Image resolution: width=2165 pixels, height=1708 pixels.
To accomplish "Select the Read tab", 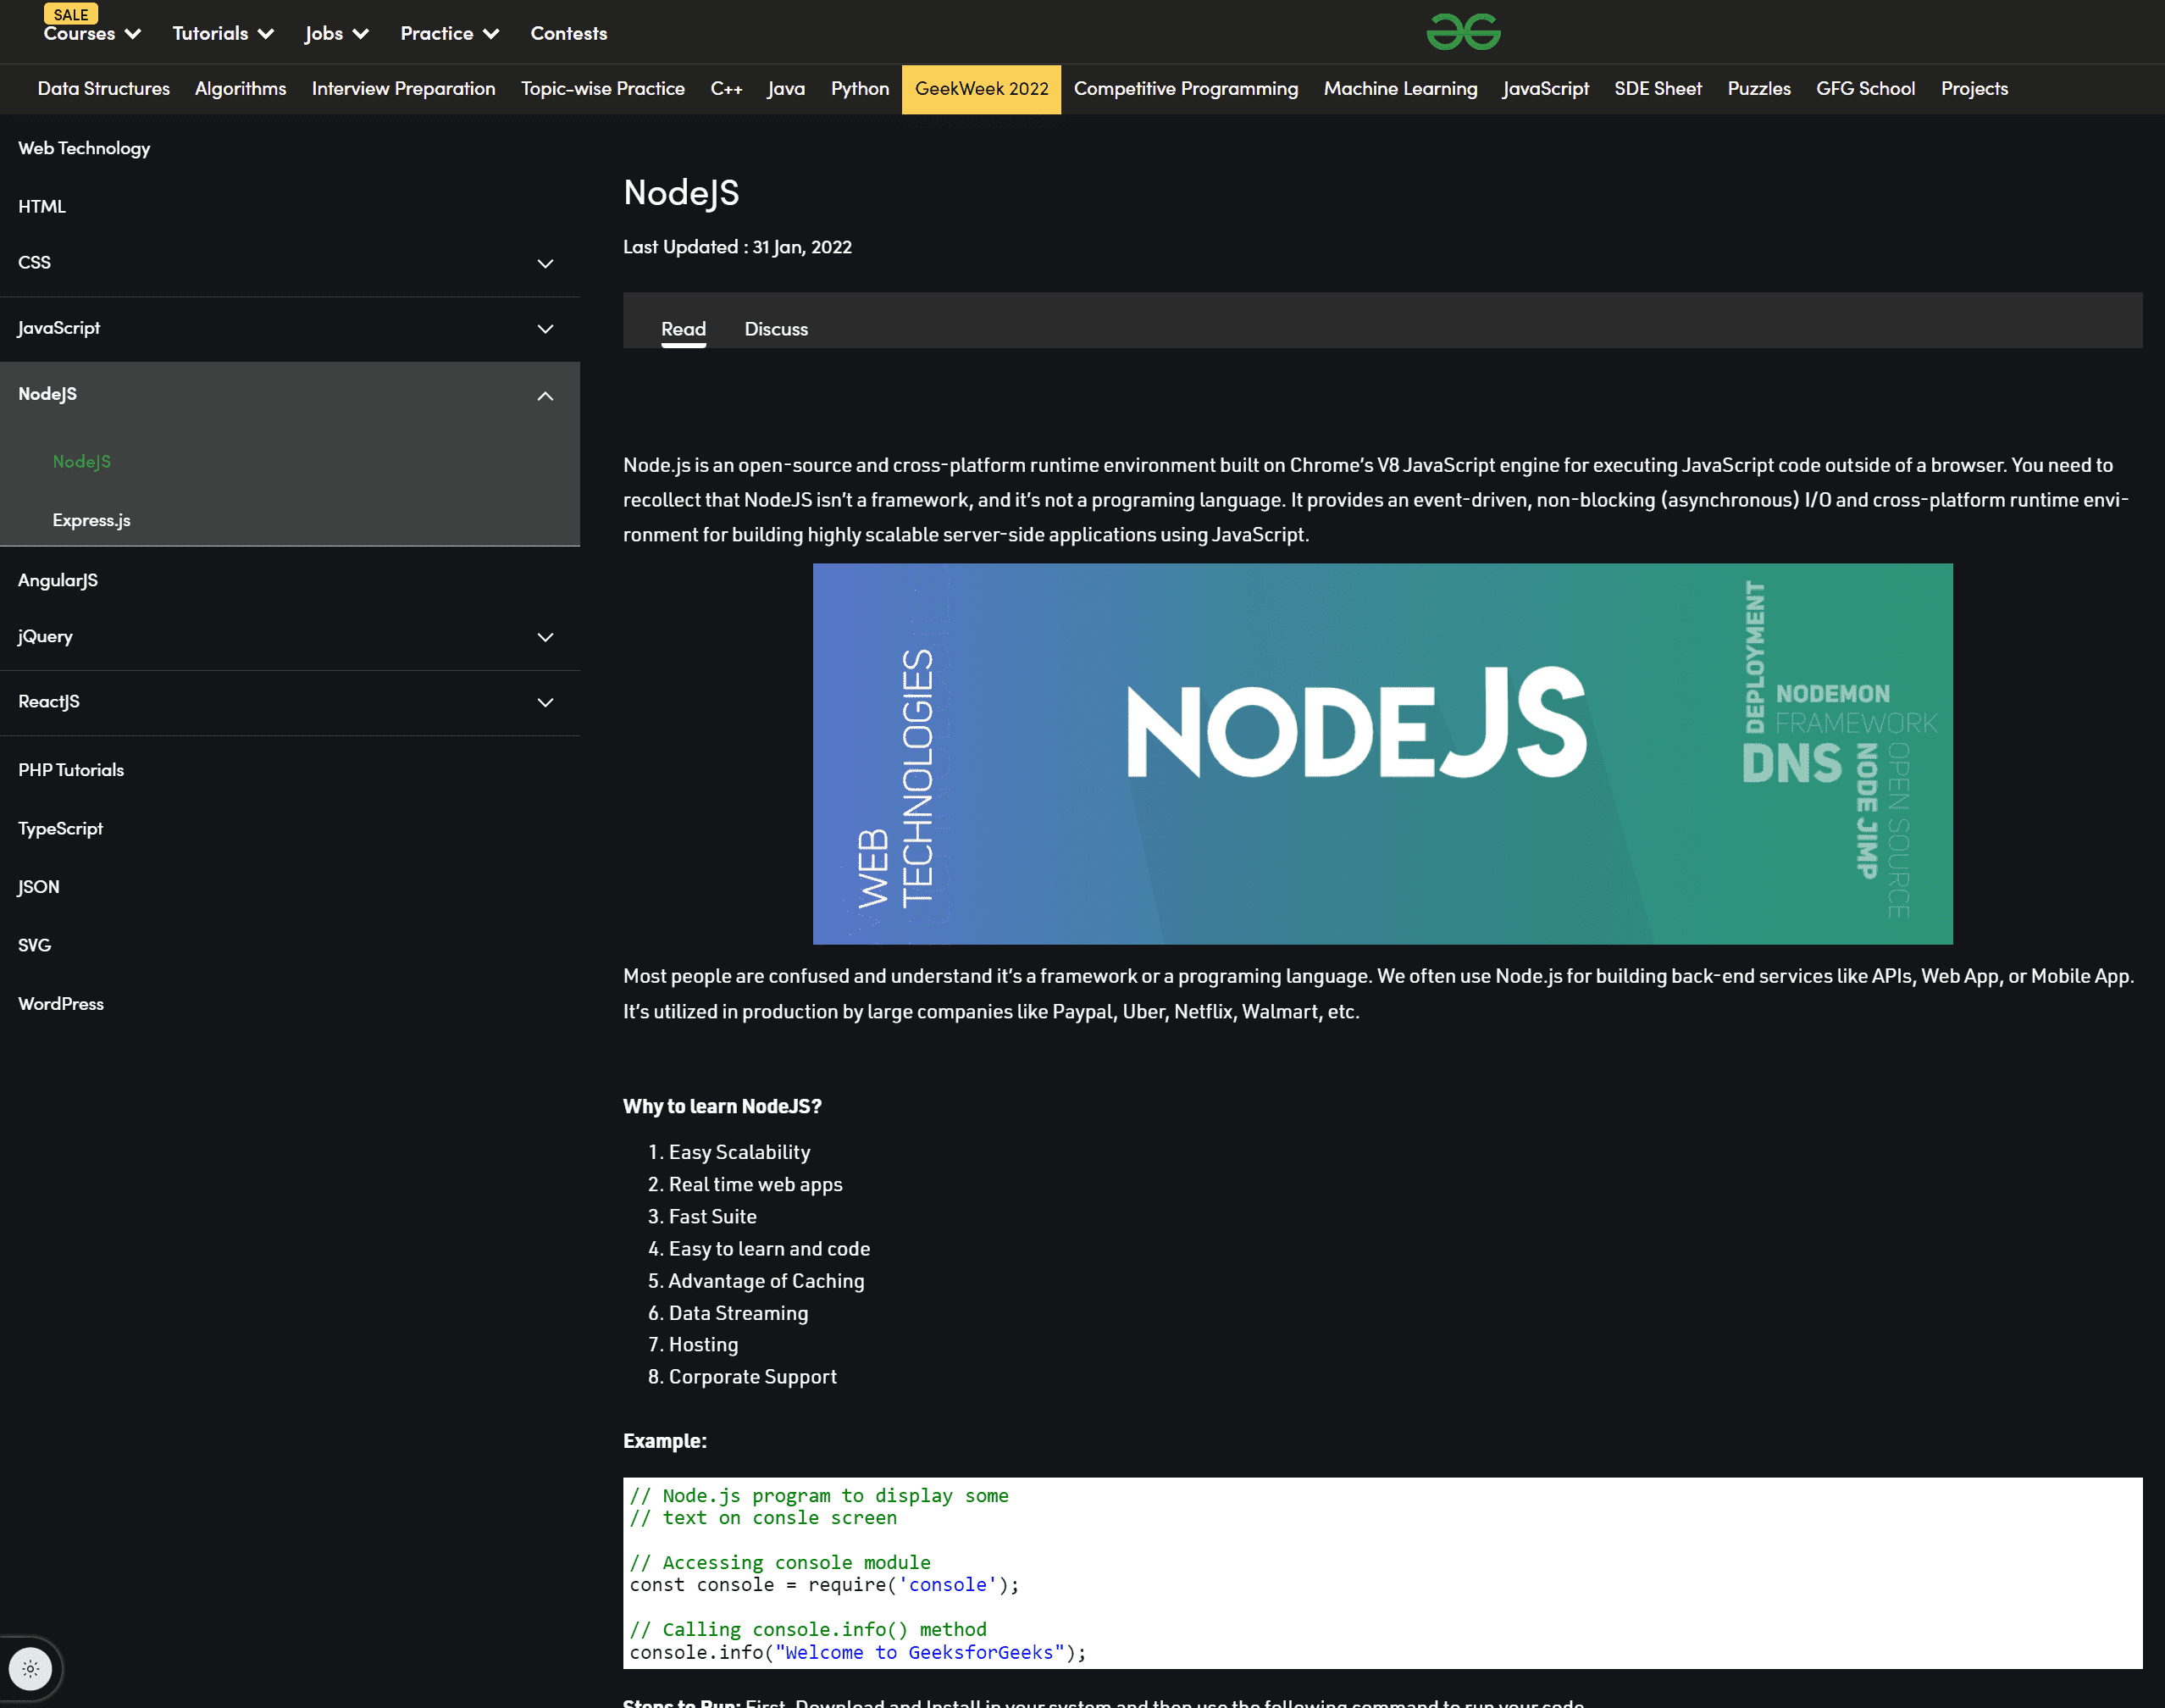I will (683, 329).
